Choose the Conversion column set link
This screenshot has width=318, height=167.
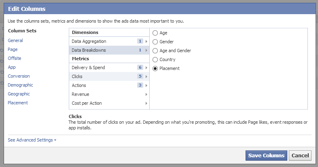point(19,76)
